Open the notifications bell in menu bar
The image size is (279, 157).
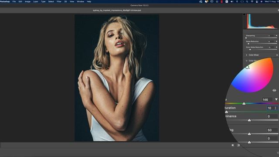[206, 2]
